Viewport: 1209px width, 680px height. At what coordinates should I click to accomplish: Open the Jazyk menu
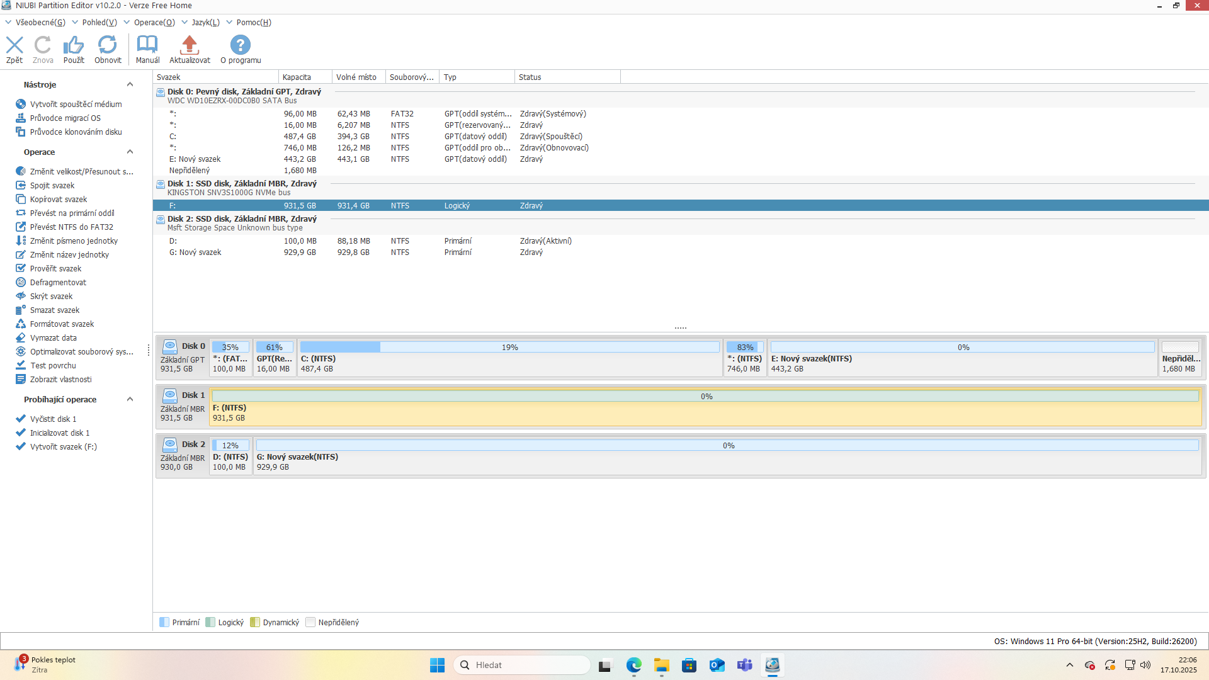205,23
